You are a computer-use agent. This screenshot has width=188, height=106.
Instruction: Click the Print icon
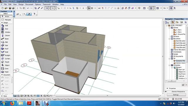pyautogui.click(x=13, y=8)
